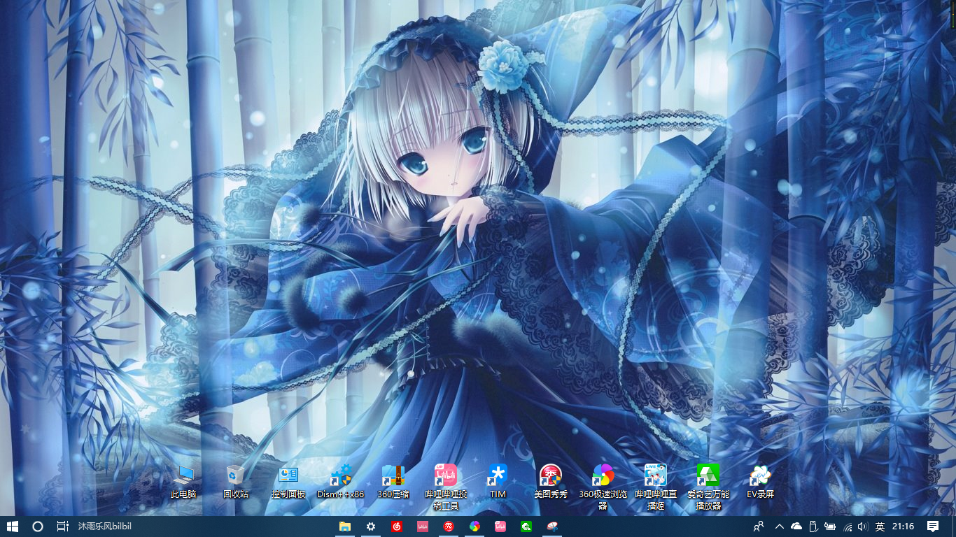
Task: Click the 21:16 clock
Action: tap(904, 527)
